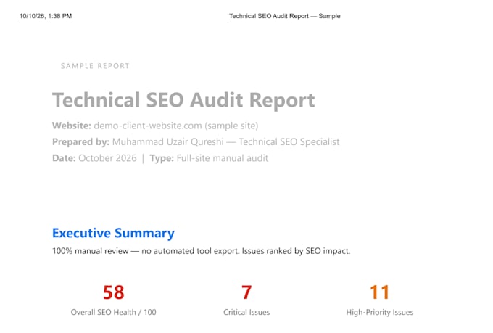Click the orange number '11'
This screenshot has width=493, height=333.
(x=379, y=292)
